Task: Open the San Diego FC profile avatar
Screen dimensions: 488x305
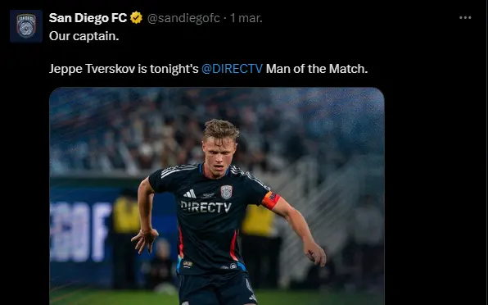Action: 26,26
